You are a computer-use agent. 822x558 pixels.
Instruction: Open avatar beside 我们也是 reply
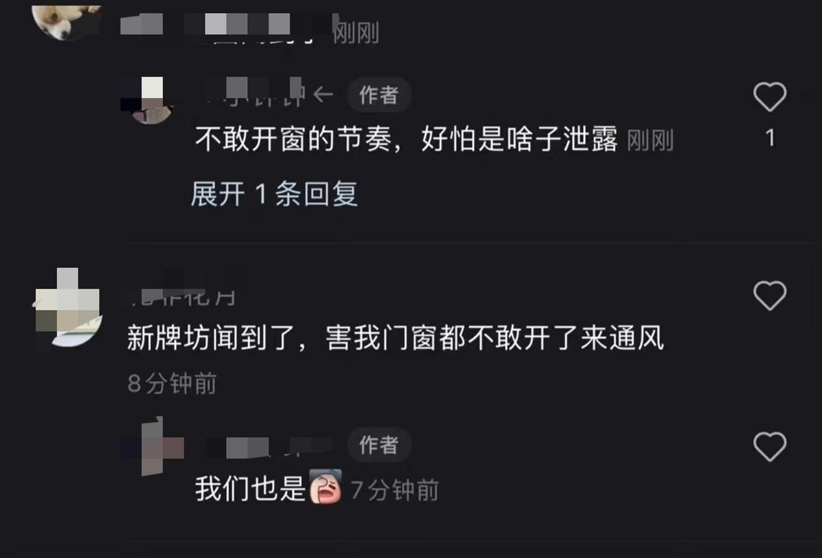tap(152, 447)
